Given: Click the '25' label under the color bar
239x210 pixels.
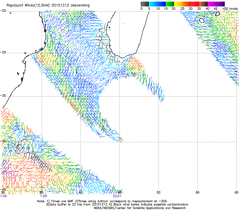Looking at the screenshot, I should [x=182, y=9].
